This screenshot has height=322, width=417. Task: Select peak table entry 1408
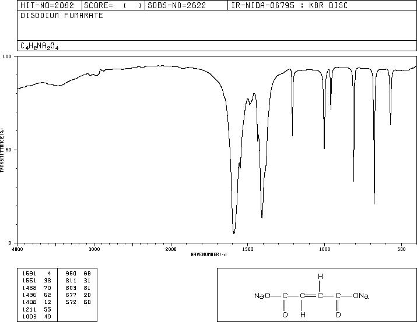coord(29,302)
